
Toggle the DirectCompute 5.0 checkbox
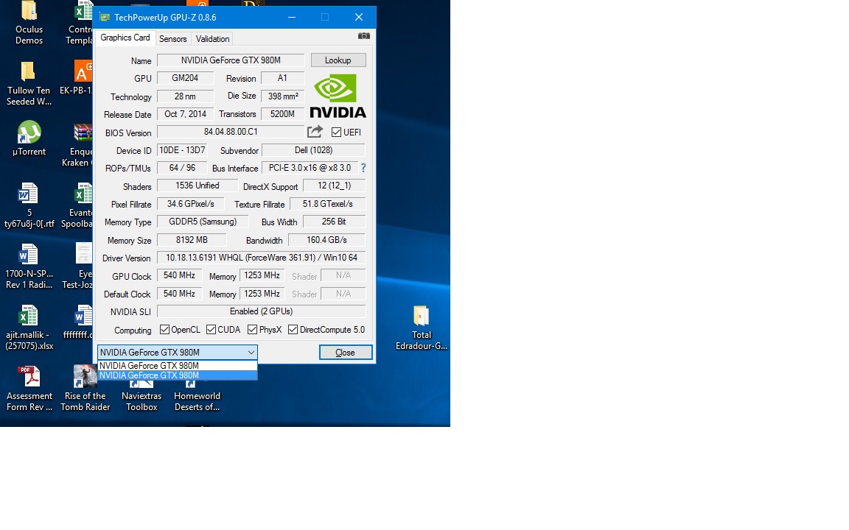point(293,329)
